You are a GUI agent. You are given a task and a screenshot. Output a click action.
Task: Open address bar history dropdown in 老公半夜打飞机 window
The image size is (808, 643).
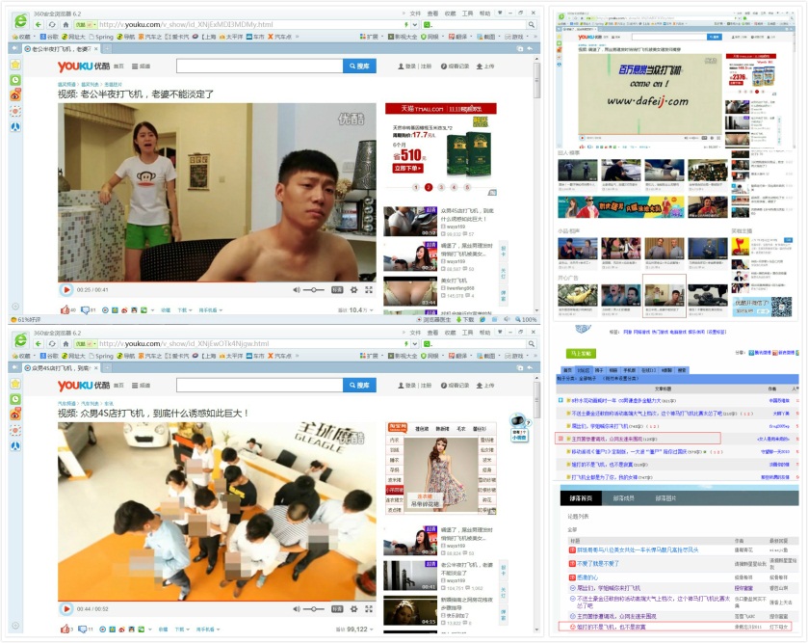point(415,24)
